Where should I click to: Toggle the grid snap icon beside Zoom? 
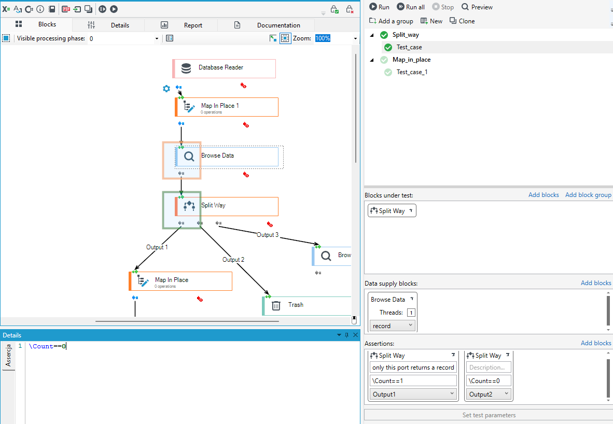285,38
